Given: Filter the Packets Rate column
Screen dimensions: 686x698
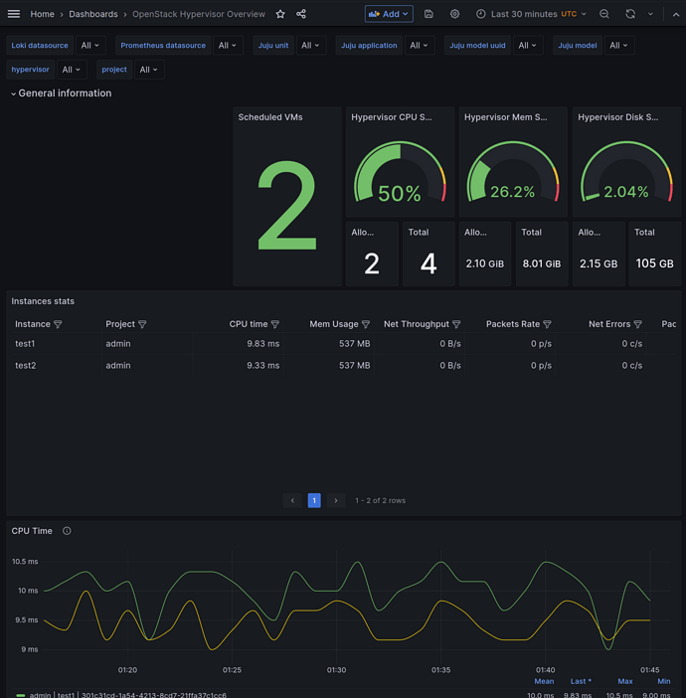Looking at the screenshot, I should 547,324.
